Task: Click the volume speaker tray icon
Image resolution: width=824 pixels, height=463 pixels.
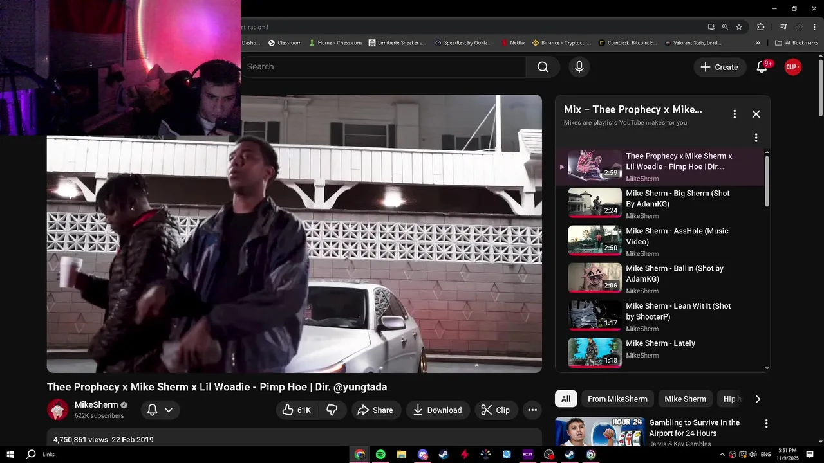Action: coord(753,455)
